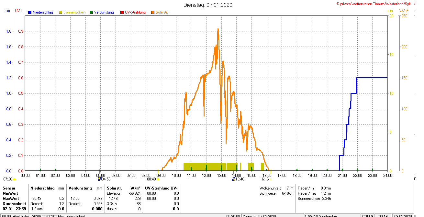424x217 pixels.
Task: Click the blue precipitation plateau at 1.2 mm
Action: pyautogui.click(x=372, y=78)
